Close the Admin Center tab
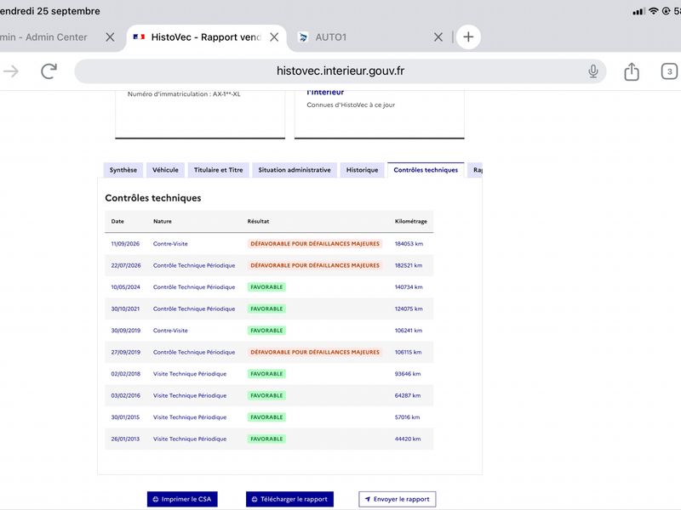The height and width of the screenshot is (510, 681). tap(111, 37)
